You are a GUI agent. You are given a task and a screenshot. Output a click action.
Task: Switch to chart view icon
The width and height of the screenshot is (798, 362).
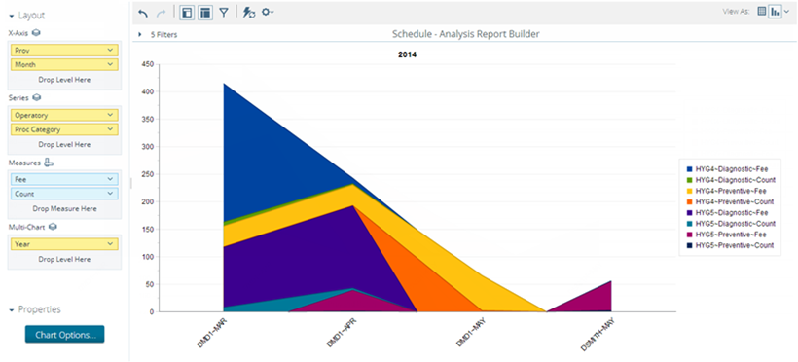[775, 12]
